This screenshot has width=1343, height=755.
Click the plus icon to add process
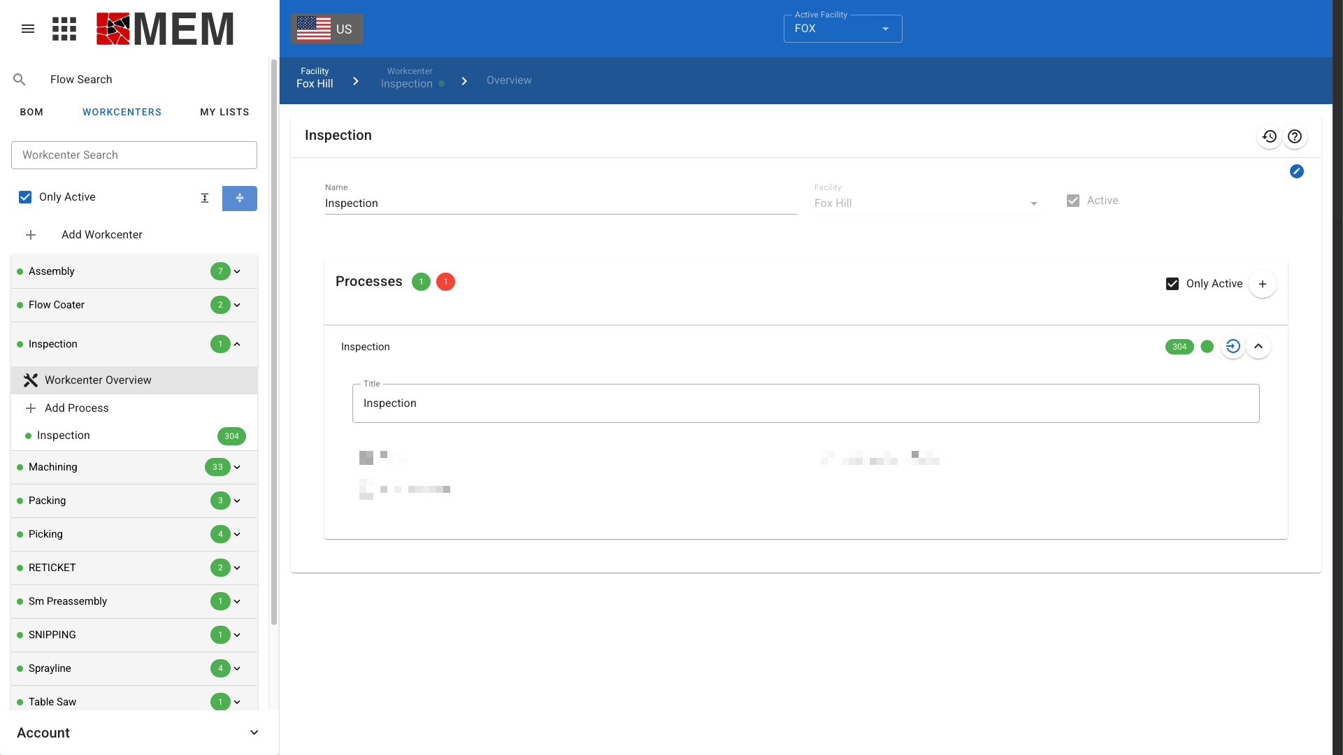pos(1262,284)
